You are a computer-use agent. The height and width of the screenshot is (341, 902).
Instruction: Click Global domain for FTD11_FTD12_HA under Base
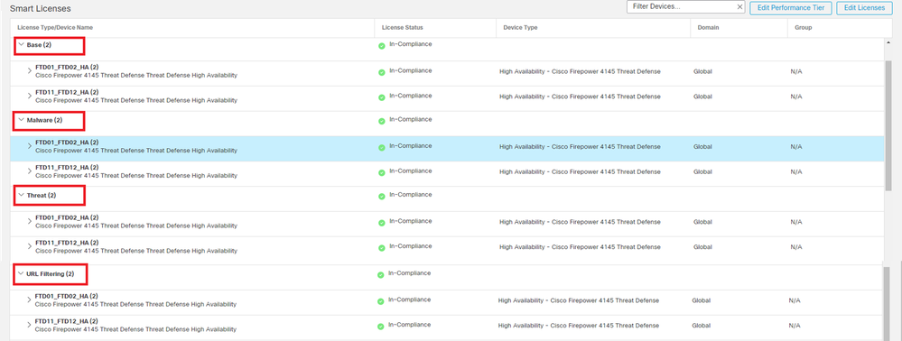[702, 97]
